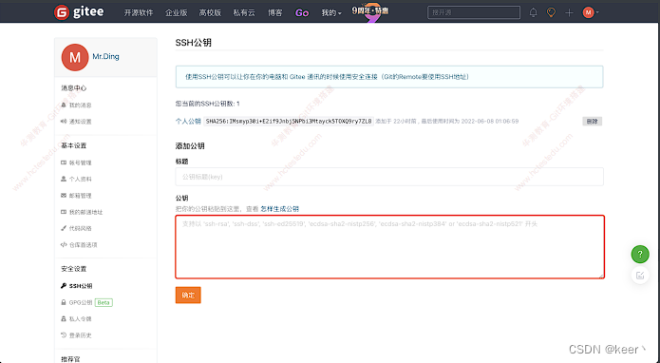Go to 私有云 in the top navigation
This screenshot has width=660, height=363.
(x=244, y=12)
